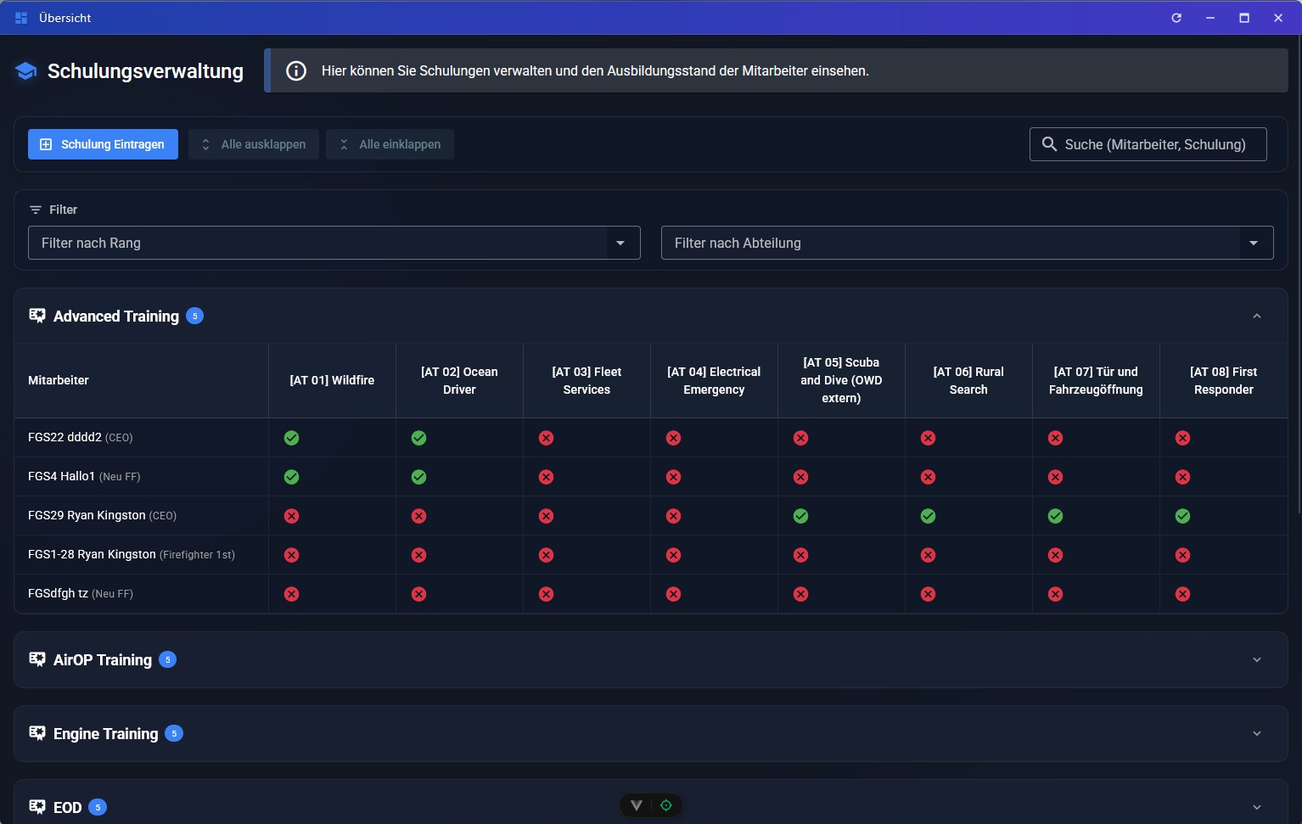
Task: Toggle AT 08 First Responder for FGS29 Ryan Kingston
Action: coord(1182,516)
